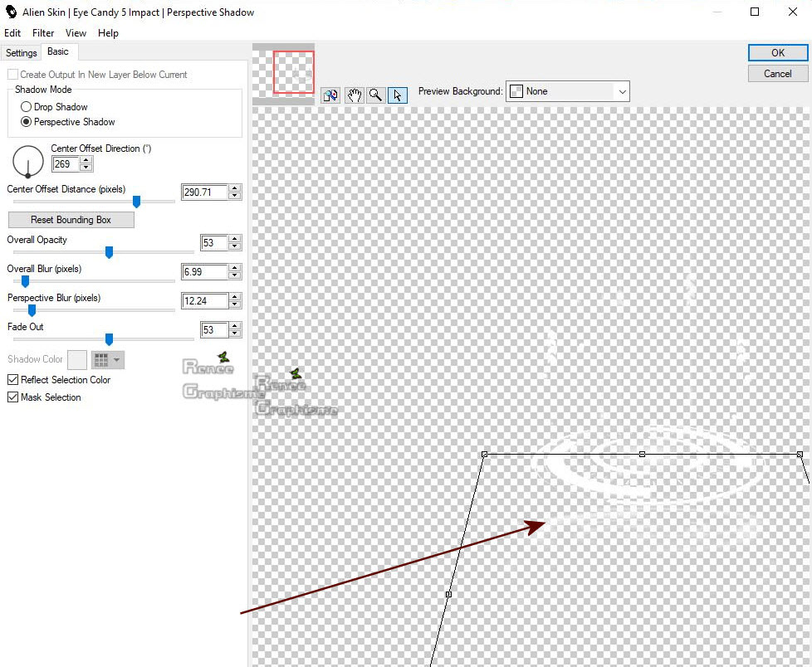Click the Overall Blur field showing 6.99

coord(204,271)
